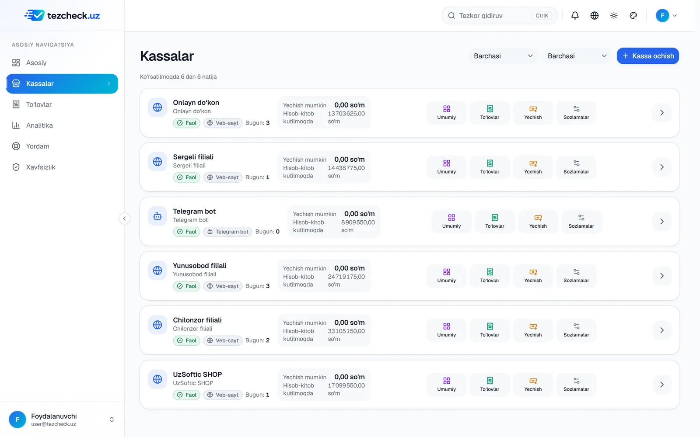Open notifications bell icon

point(575,16)
